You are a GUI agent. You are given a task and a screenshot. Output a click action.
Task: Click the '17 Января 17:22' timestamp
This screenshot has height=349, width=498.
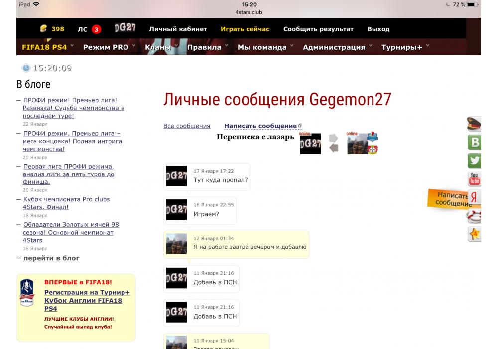214,171
